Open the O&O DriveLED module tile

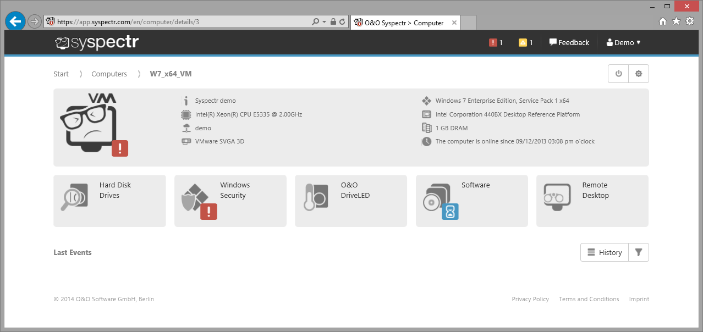pos(351,201)
